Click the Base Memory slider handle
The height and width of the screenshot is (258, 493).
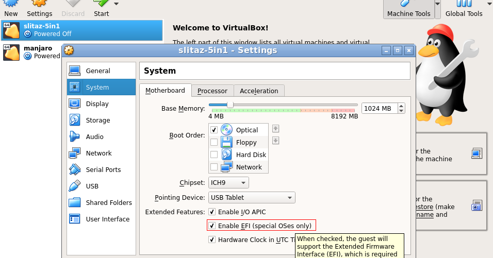coord(230,105)
